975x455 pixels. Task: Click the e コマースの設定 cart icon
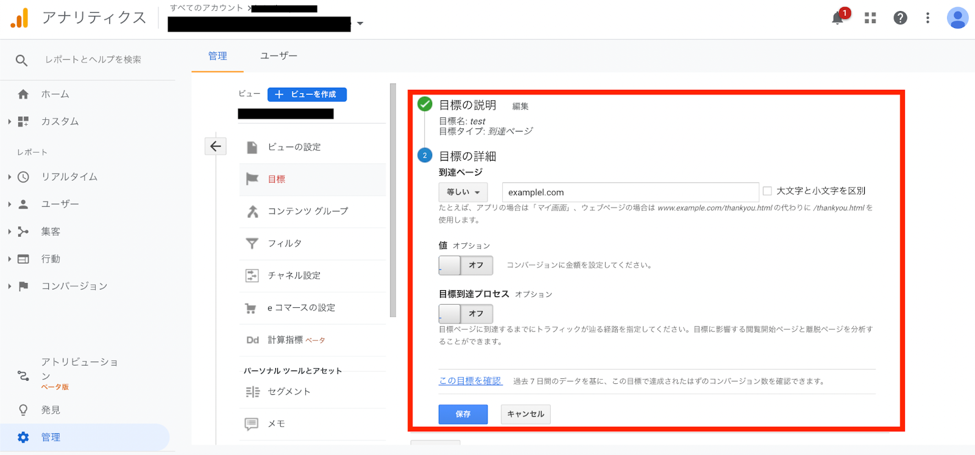[x=250, y=308]
